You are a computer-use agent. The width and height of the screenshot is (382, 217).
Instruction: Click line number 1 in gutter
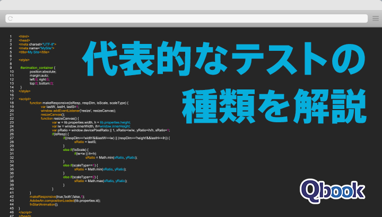point(11,37)
